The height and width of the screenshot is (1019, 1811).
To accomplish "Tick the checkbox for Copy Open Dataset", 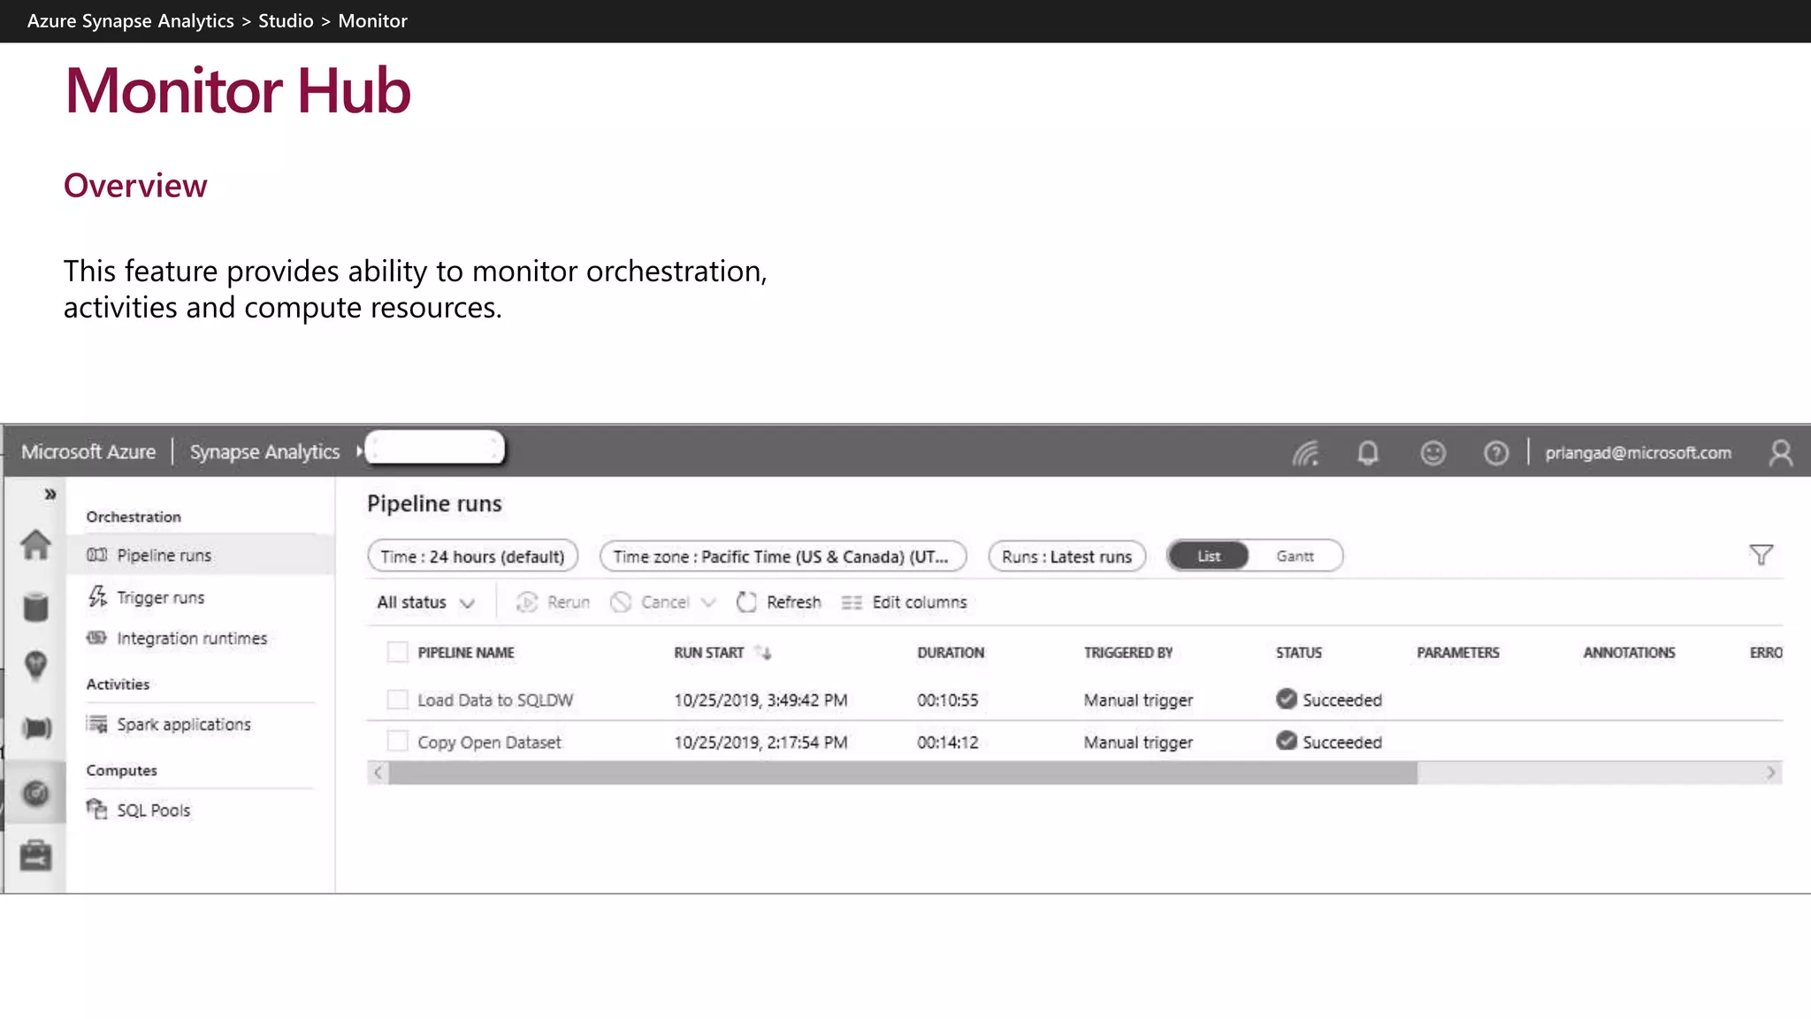I will [398, 741].
